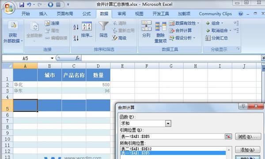
Task: Save the workbook from quick access toolbar
Action: (22, 4)
